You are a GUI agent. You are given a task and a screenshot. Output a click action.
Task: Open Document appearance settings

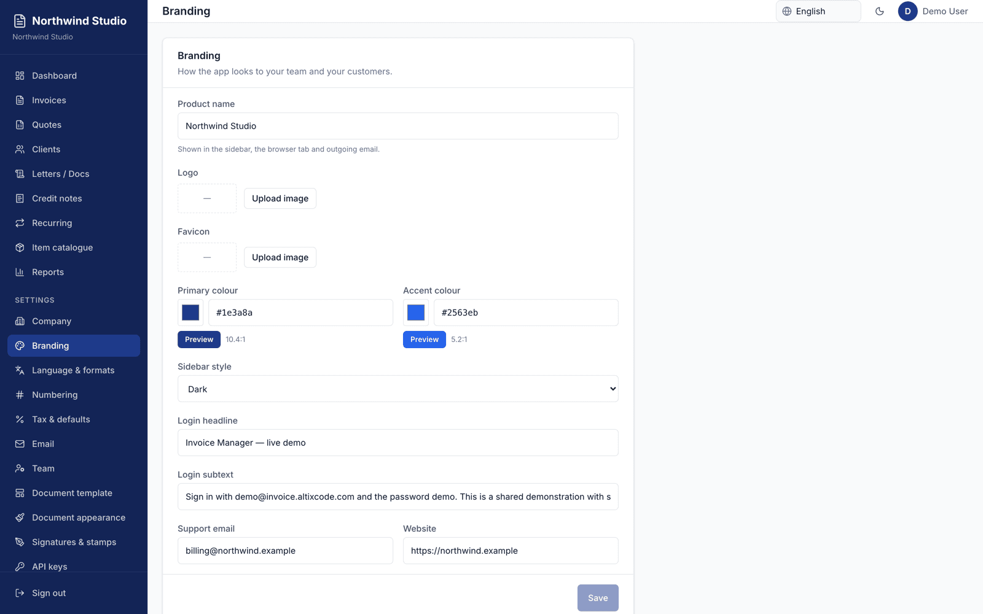coord(74,518)
